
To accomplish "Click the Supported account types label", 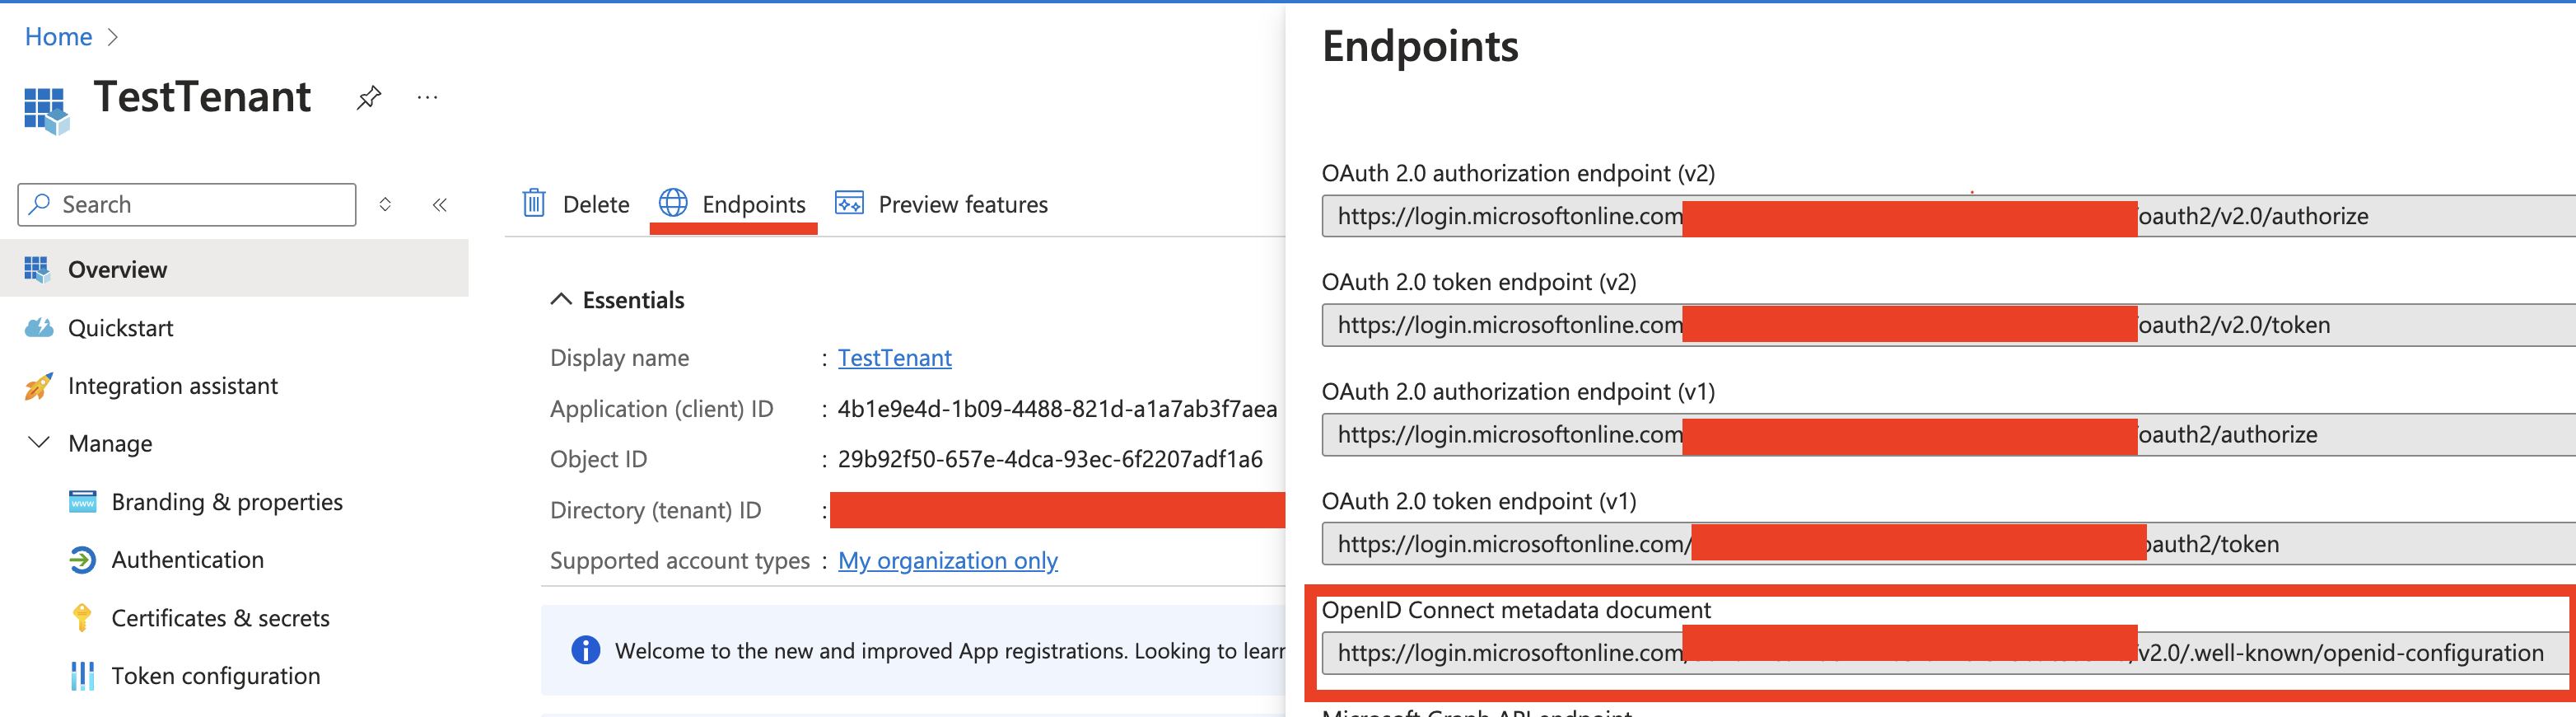I will pyautogui.click(x=680, y=560).
